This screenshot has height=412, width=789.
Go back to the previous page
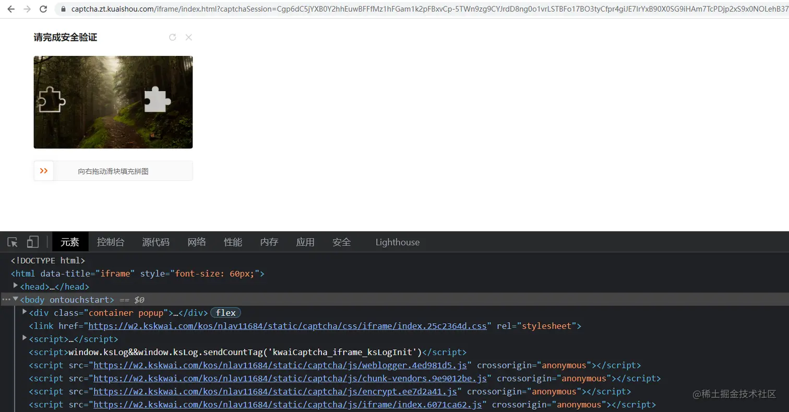point(11,9)
